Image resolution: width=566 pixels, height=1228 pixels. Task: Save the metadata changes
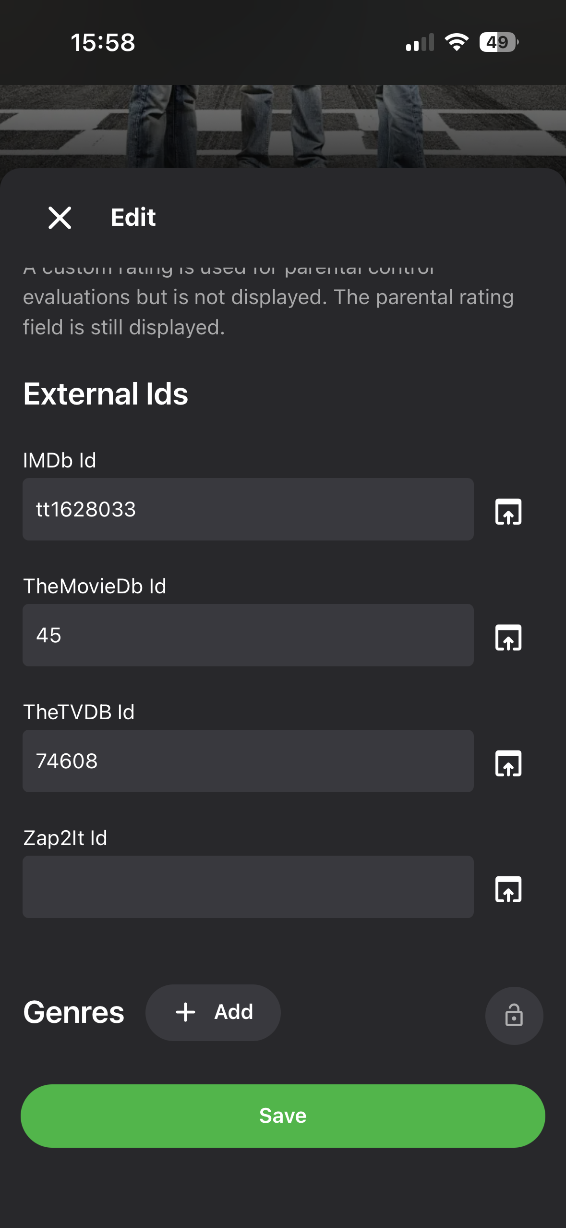point(283,1116)
